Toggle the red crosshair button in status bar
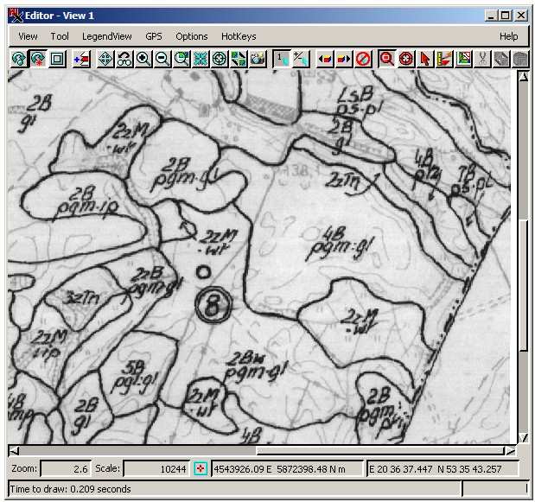The height and width of the screenshot is (502, 535). (201, 468)
